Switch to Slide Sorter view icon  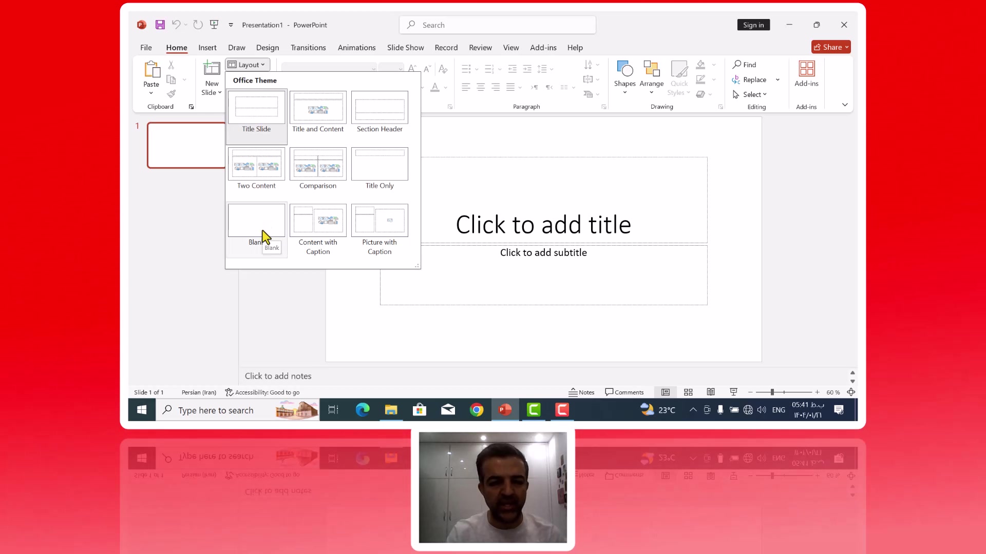(688, 392)
